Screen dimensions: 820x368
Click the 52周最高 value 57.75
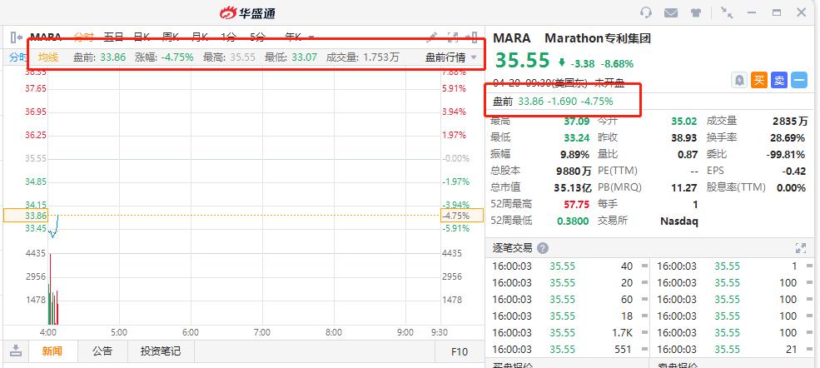point(576,204)
